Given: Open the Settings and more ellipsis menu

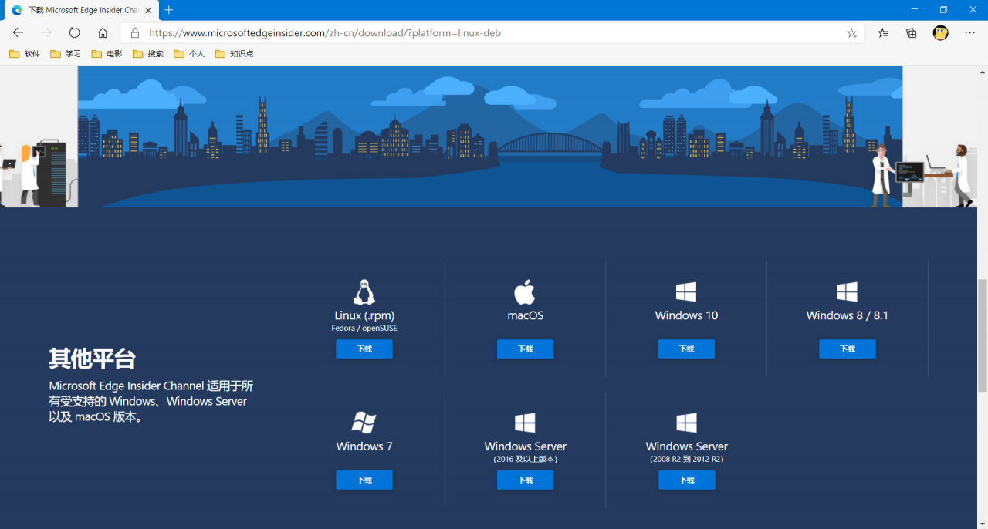Looking at the screenshot, I should pyautogui.click(x=970, y=33).
